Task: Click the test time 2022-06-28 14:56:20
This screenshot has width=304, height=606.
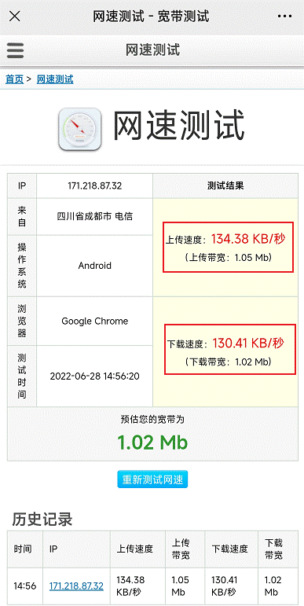Action: 94,376
